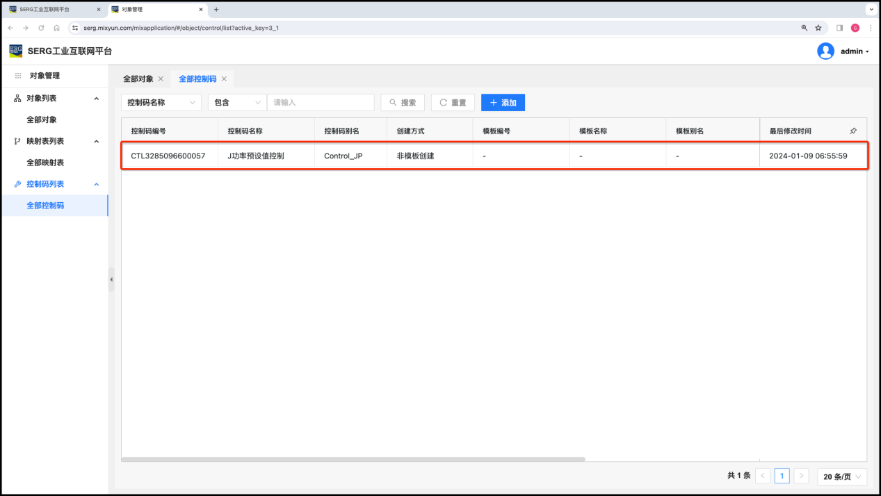Image resolution: width=881 pixels, height=496 pixels.
Task: Open the 控制码名称 filter field dropdown
Action: [161, 103]
